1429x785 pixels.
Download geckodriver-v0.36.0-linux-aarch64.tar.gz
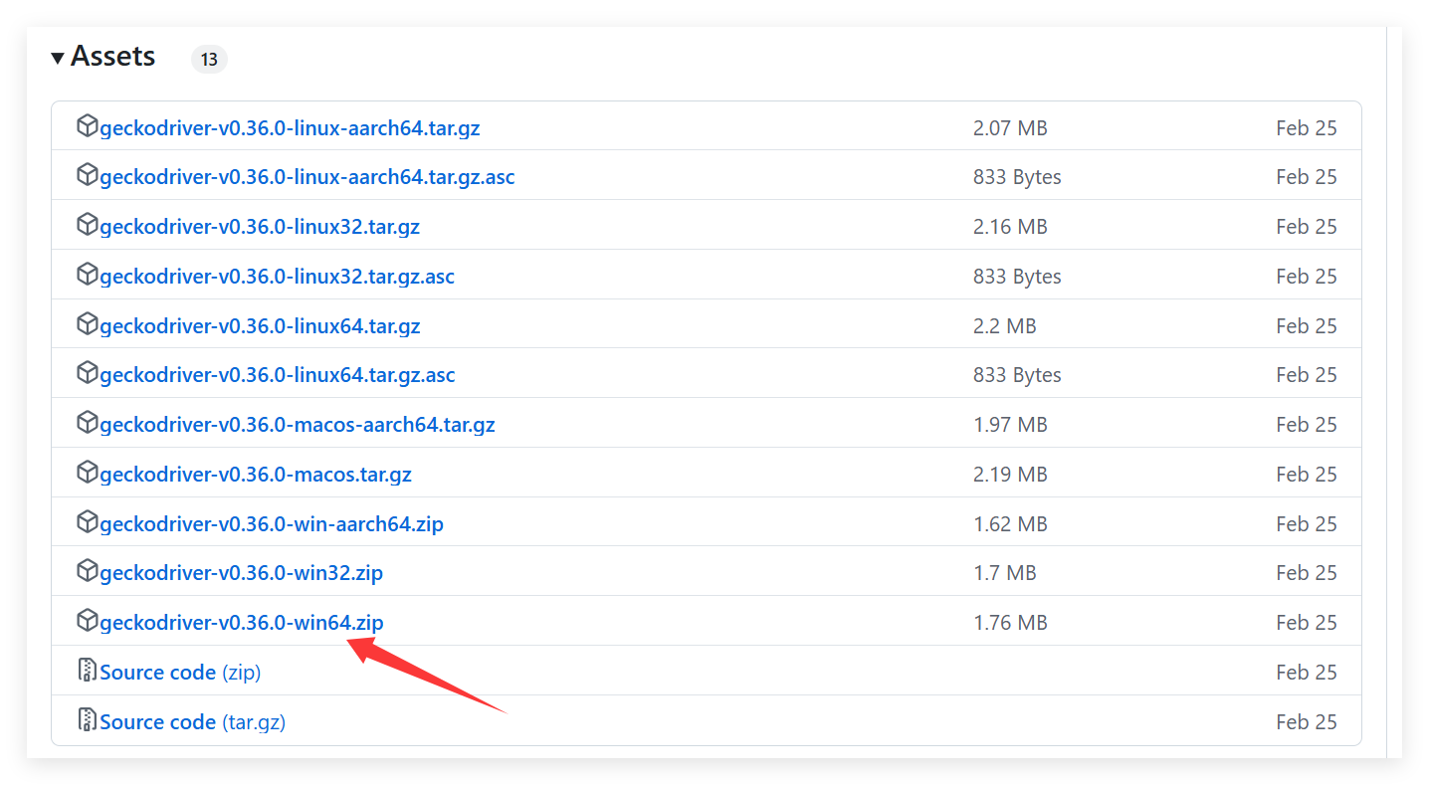pos(290,128)
